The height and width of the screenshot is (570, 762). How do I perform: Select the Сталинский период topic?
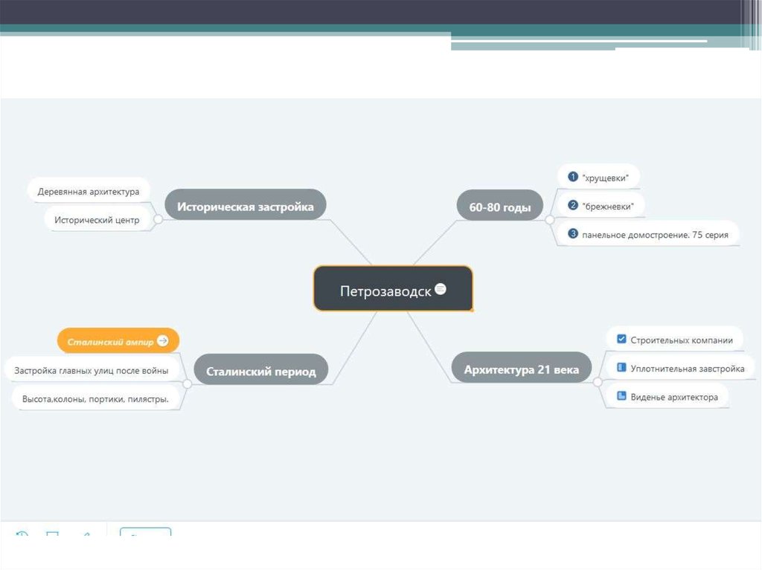[260, 371]
